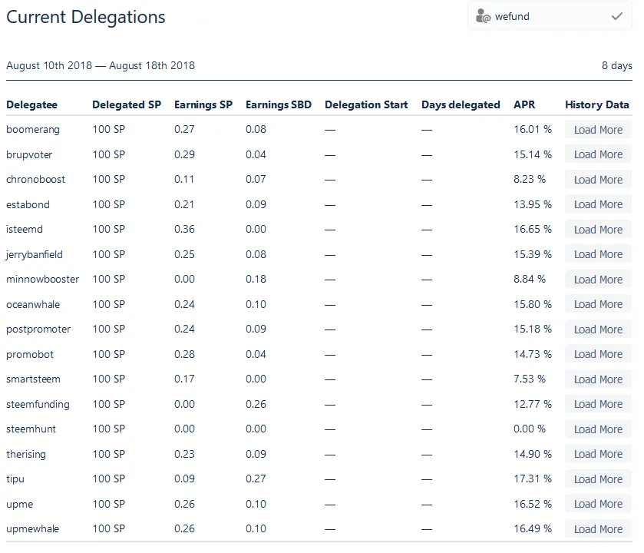
Task: Sort by the Earnings SP column header
Action: 203,104
